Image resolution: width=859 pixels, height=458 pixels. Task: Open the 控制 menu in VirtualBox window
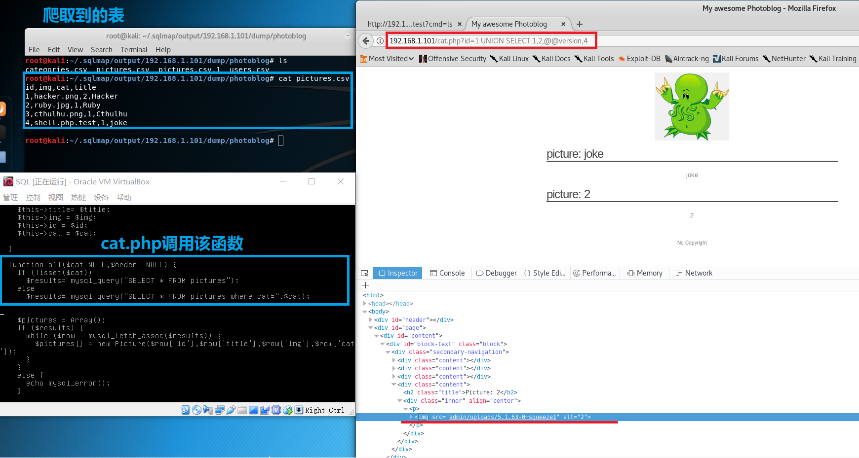click(x=33, y=198)
